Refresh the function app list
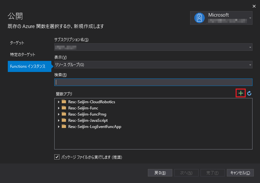 tap(249, 93)
